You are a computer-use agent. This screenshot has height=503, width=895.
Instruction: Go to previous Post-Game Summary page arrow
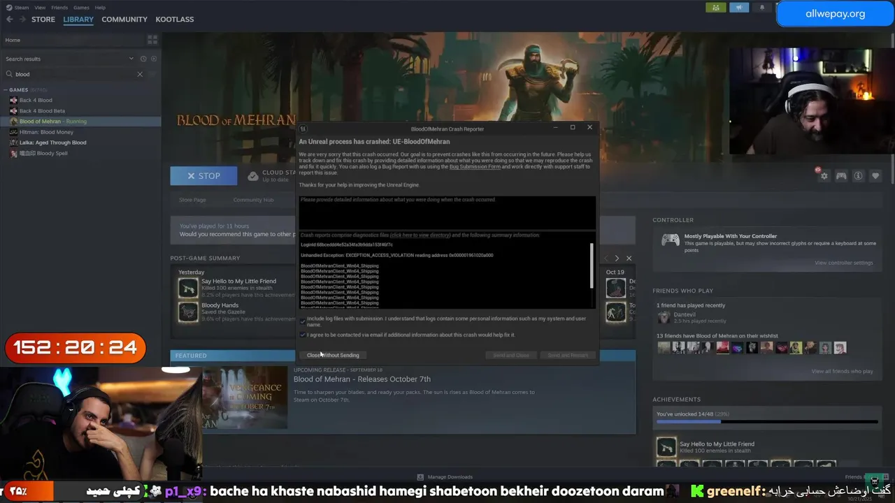point(606,258)
